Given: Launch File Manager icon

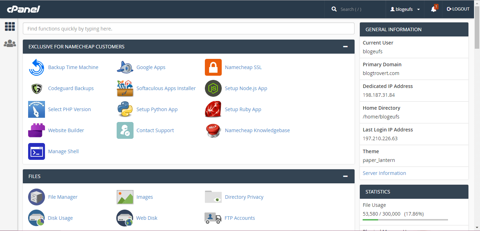Looking at the screenshot, I should [x=37, y=197].
